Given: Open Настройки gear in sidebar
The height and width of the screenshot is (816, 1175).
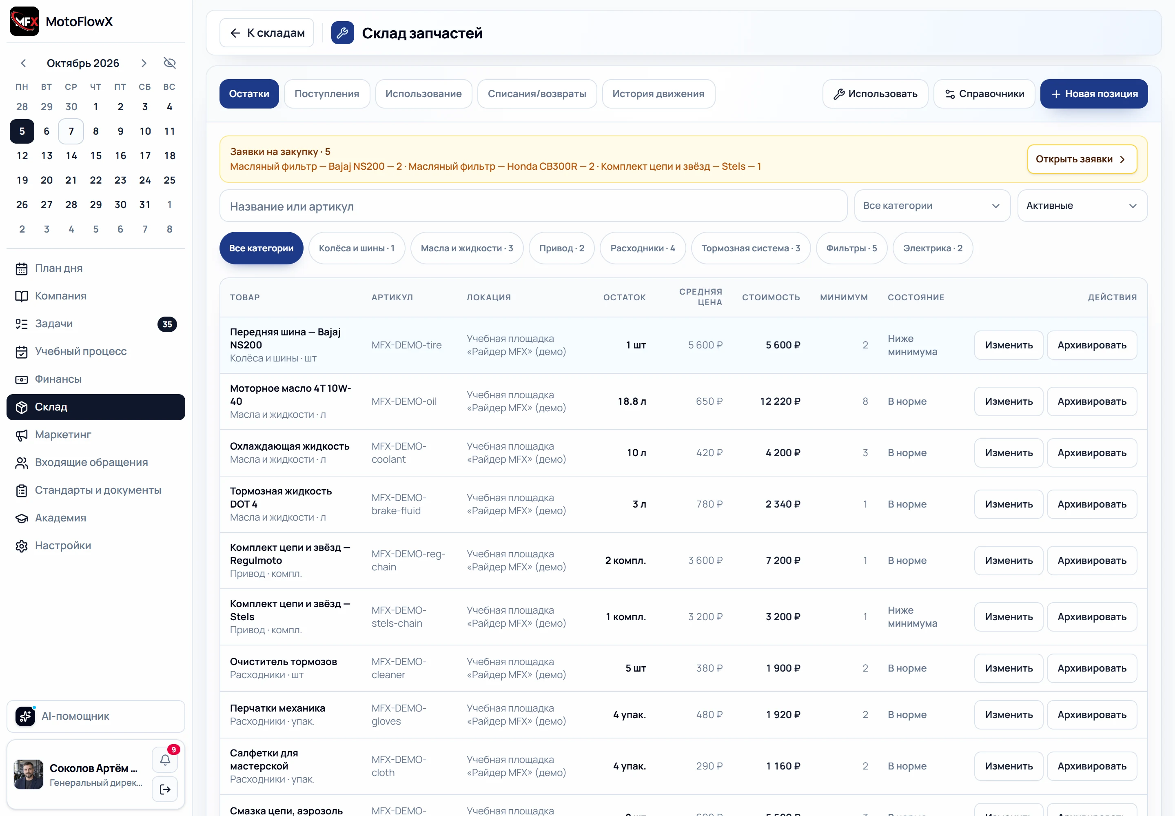Looking at the screenshot, I should coord(95,545).
